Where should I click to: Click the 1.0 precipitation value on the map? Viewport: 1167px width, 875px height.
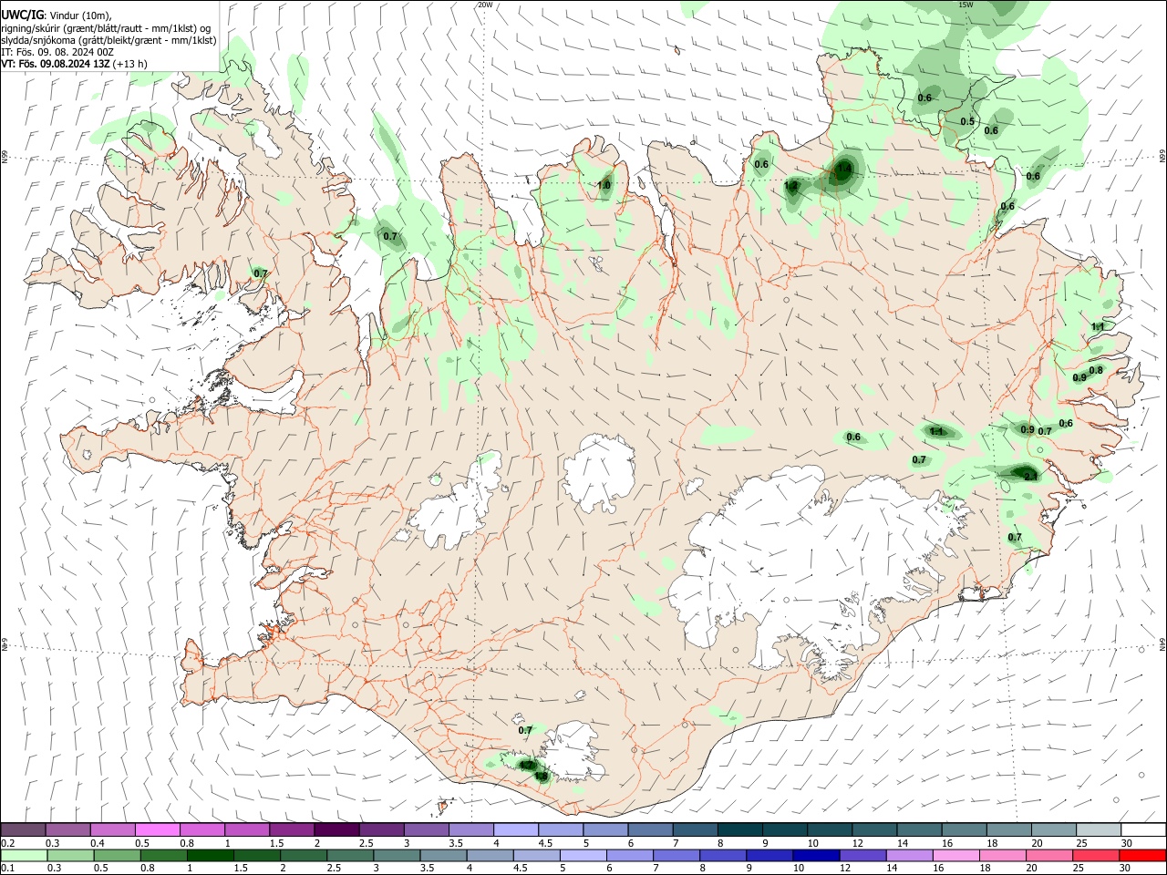[x=604, y=186]
